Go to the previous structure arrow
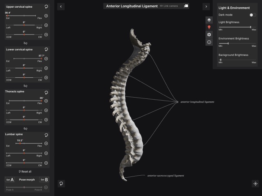 (x=61, y=7)
